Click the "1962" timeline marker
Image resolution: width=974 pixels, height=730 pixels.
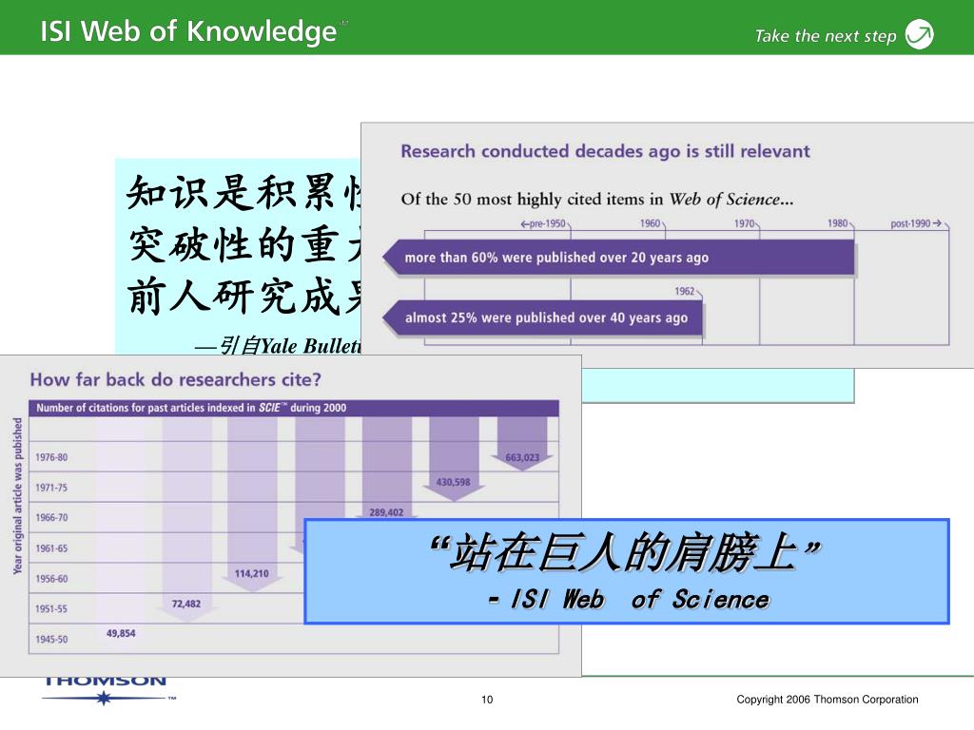pyautogui.click(x=685, y=291)
